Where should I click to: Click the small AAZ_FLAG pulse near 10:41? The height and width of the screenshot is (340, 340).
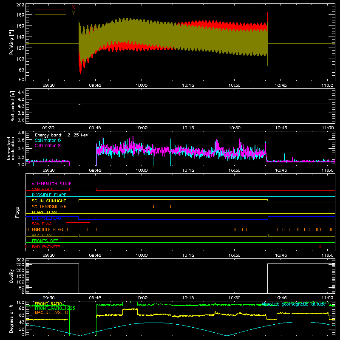[x=268, y=235]
